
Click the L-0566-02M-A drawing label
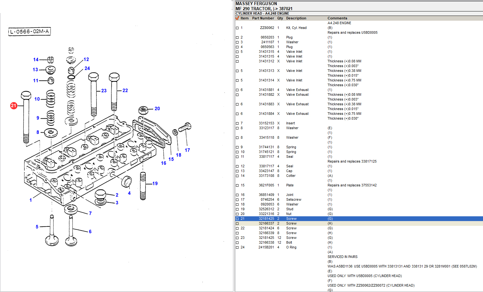[29, 31]
